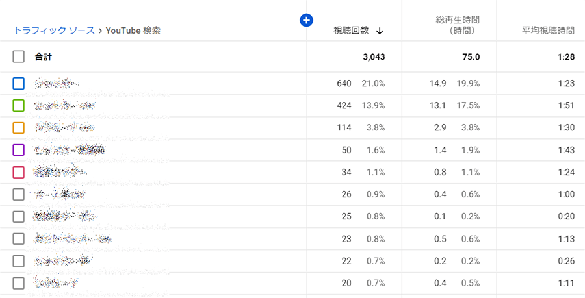Select the checkbox on the 25 views row
Screen dimensions: 585x298
(19, 216)
